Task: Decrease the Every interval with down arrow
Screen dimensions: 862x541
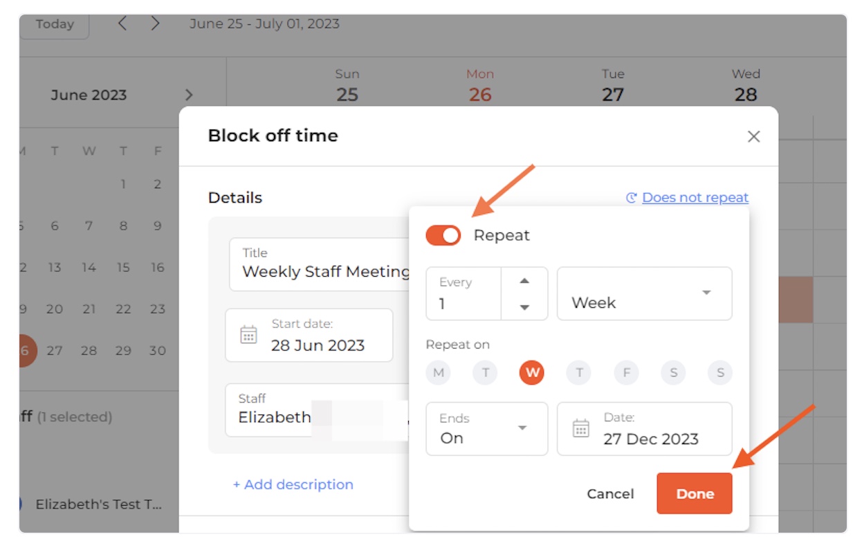Action: (524, 307)
